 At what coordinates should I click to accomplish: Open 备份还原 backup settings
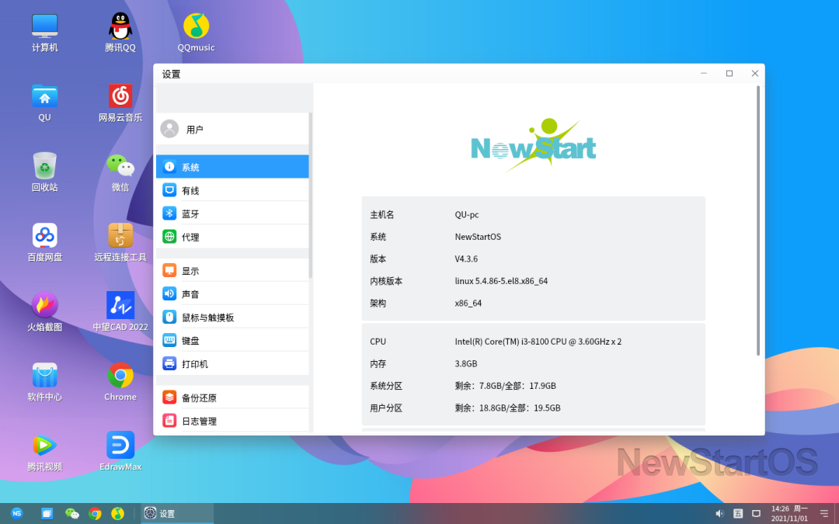233,397
